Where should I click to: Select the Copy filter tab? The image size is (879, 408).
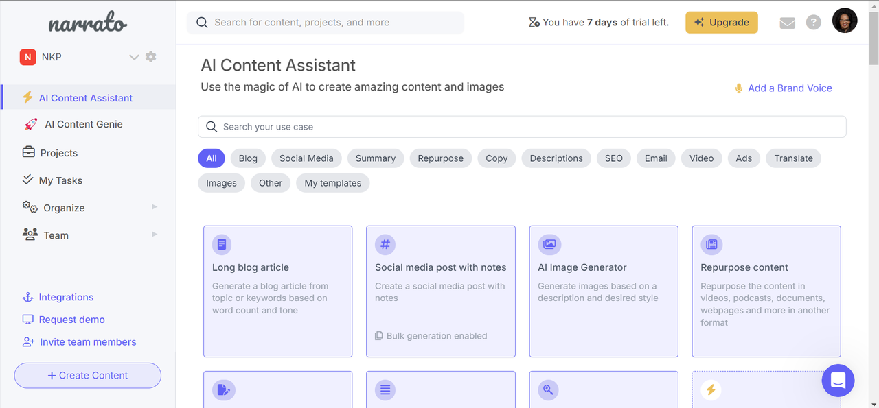496,158
